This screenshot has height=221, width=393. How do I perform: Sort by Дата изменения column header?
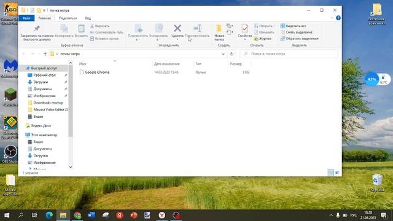[167, 64]
